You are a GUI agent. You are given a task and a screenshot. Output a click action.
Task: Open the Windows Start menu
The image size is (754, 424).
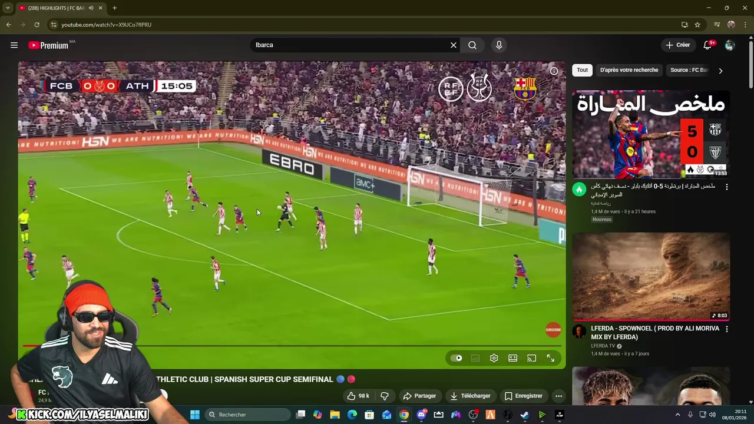click(x=195, y=415)
